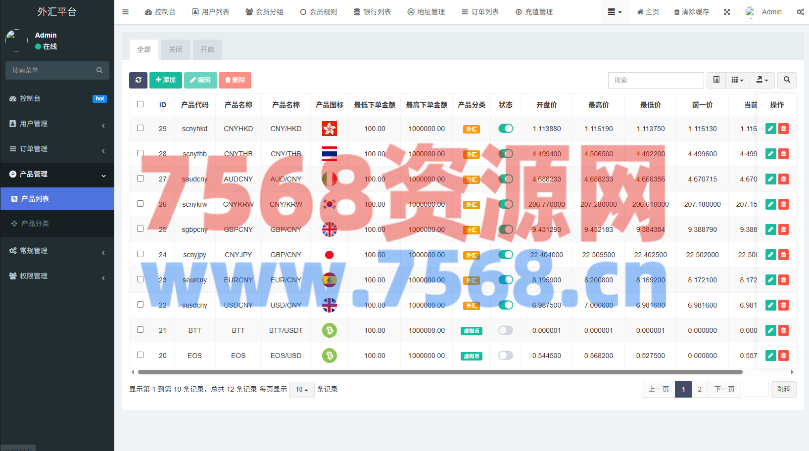Go to page 2 of the records

point(699,389)
